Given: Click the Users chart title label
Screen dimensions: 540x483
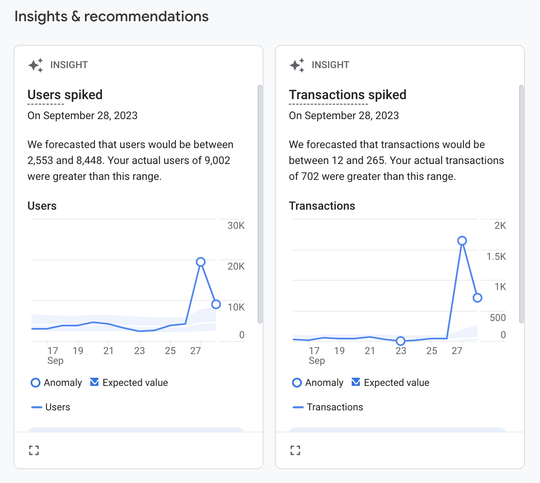Looking at the screenshot, I should pos(42,206).
